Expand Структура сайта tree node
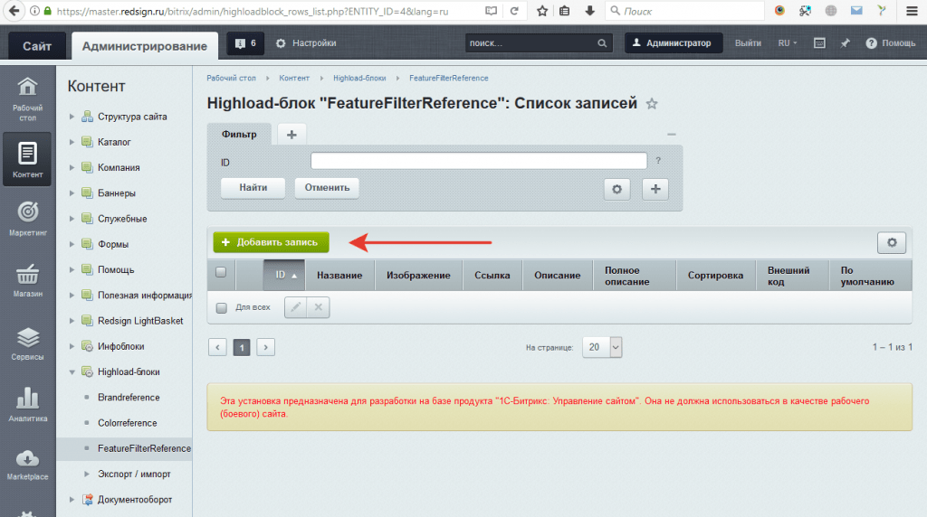 click(72, 117)
